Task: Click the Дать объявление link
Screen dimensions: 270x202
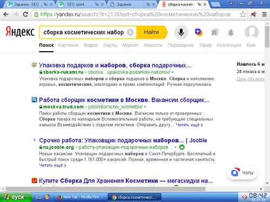Action: tap(251, 79)
